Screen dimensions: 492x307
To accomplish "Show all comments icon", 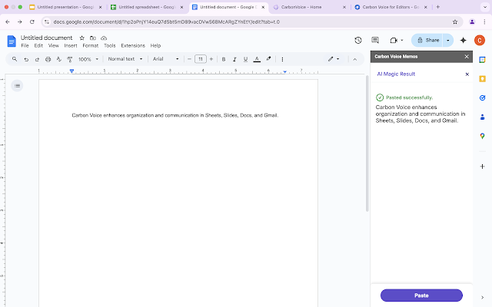I will (375, 40).
